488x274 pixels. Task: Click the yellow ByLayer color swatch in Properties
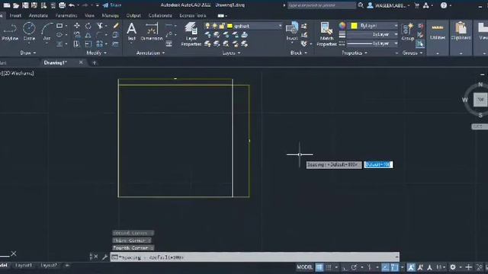(354, 26)
